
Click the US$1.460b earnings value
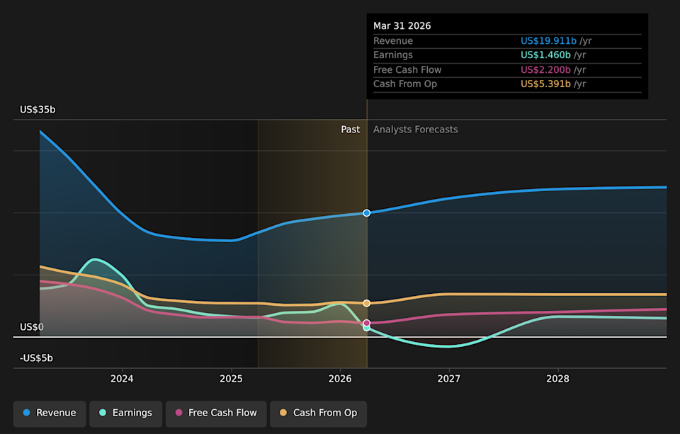[x=545, y=55]
